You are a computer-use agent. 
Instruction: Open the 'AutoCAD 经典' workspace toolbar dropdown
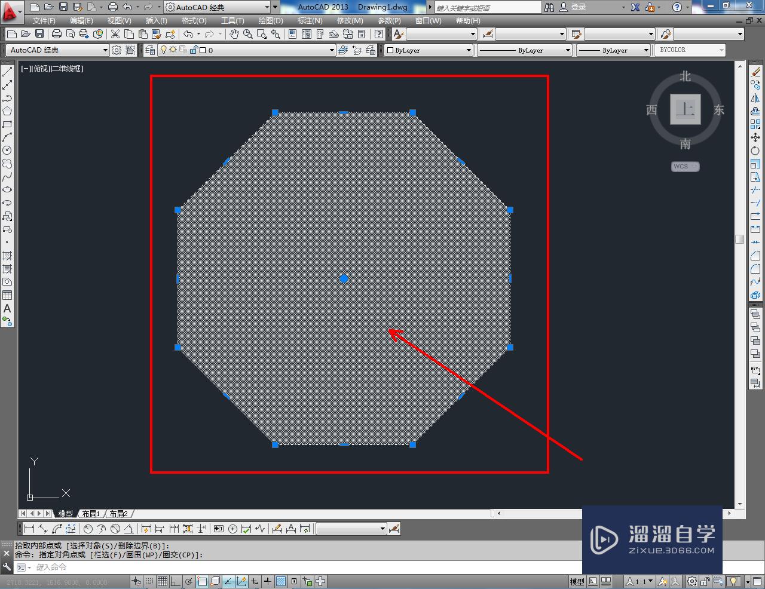[x=58, y=50]
